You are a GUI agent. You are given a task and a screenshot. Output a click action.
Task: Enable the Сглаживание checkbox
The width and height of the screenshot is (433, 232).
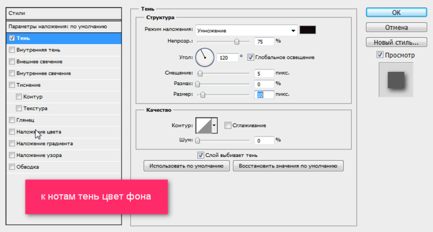tap(228, 125)
